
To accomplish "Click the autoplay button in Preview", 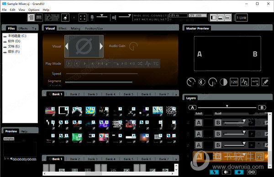I will tap(9, 139).
